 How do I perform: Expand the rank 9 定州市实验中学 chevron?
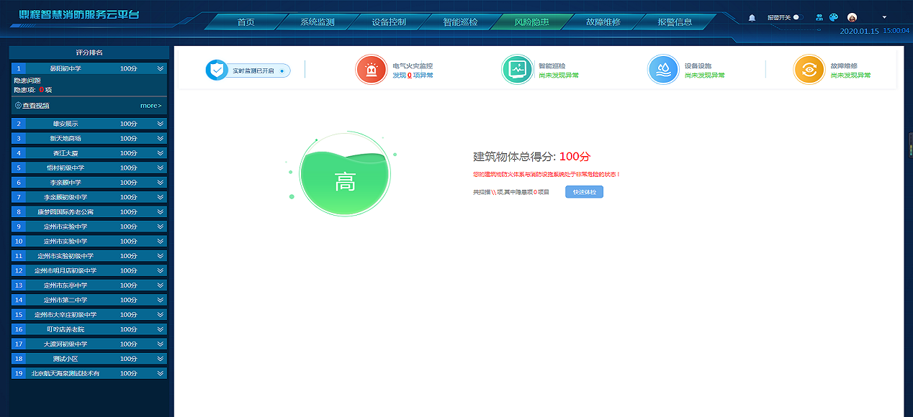[x=161, y=226]
